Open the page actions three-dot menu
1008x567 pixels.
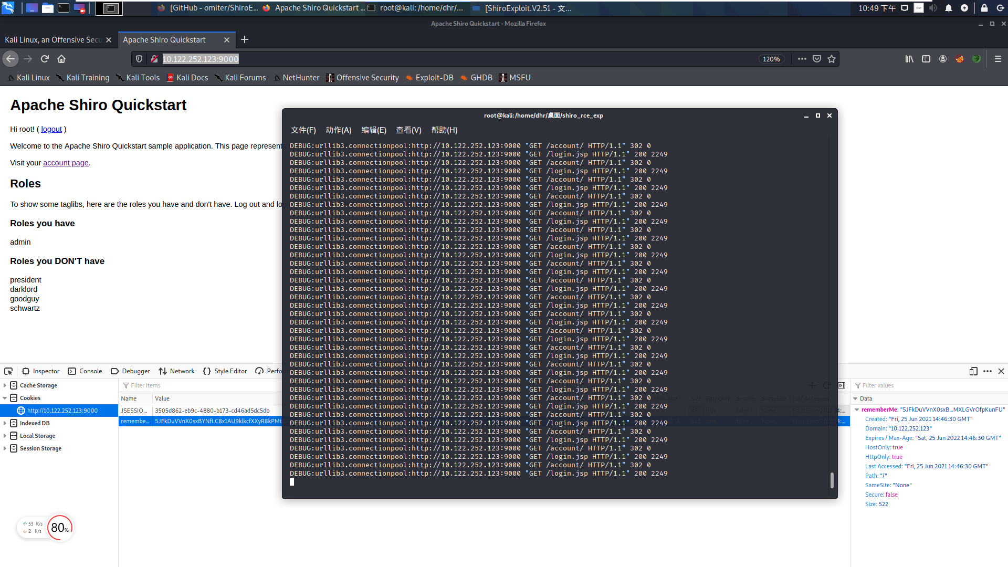[x=802, y=59]
